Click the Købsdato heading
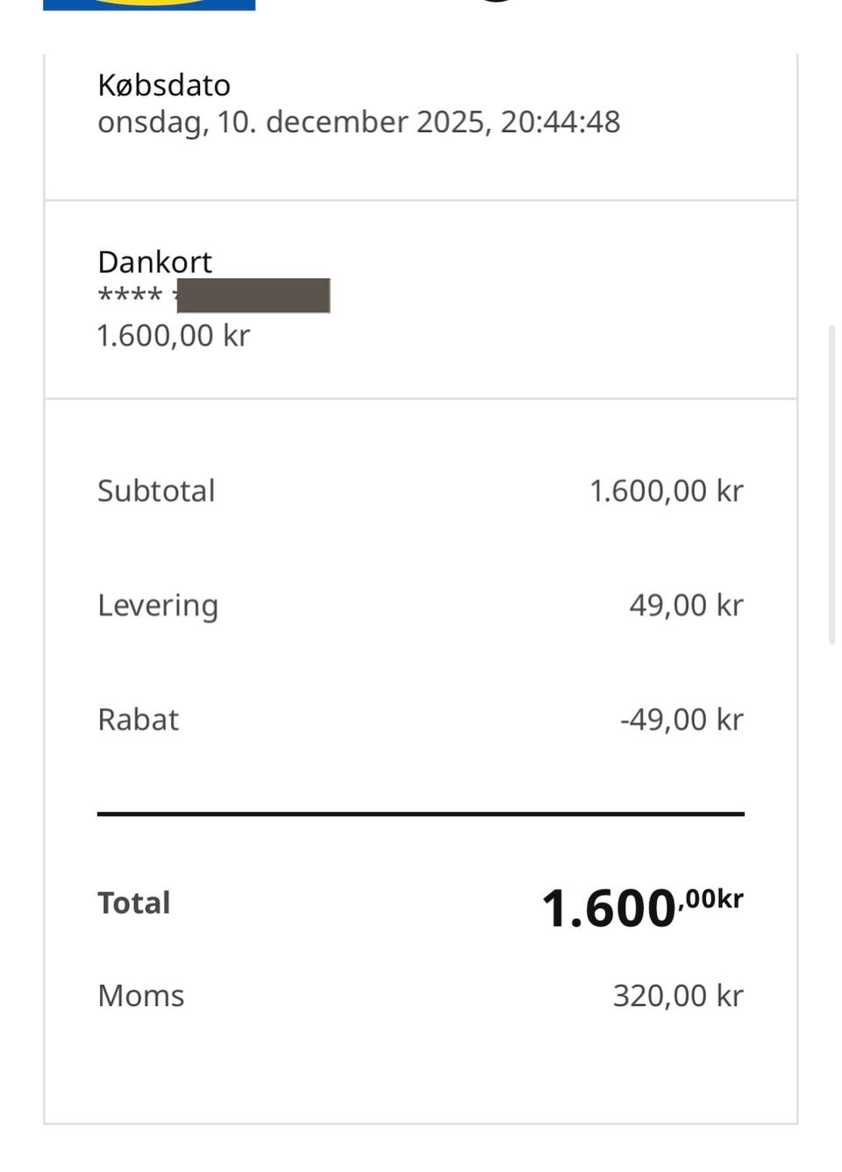 coord(164,85)
